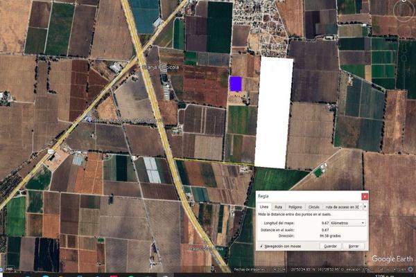Viewport: 416px width, 277px height.
Task: Toggle the Navegación con mouse checkbox
Action: pos(261,246)
